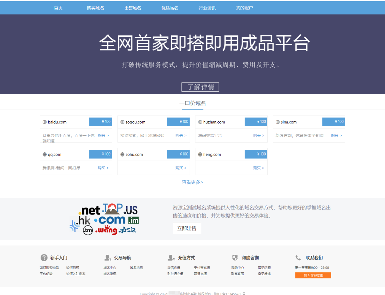Open the 帮助中心 footer link
This screenshot has width=385, height=295.
coord(238,268)
